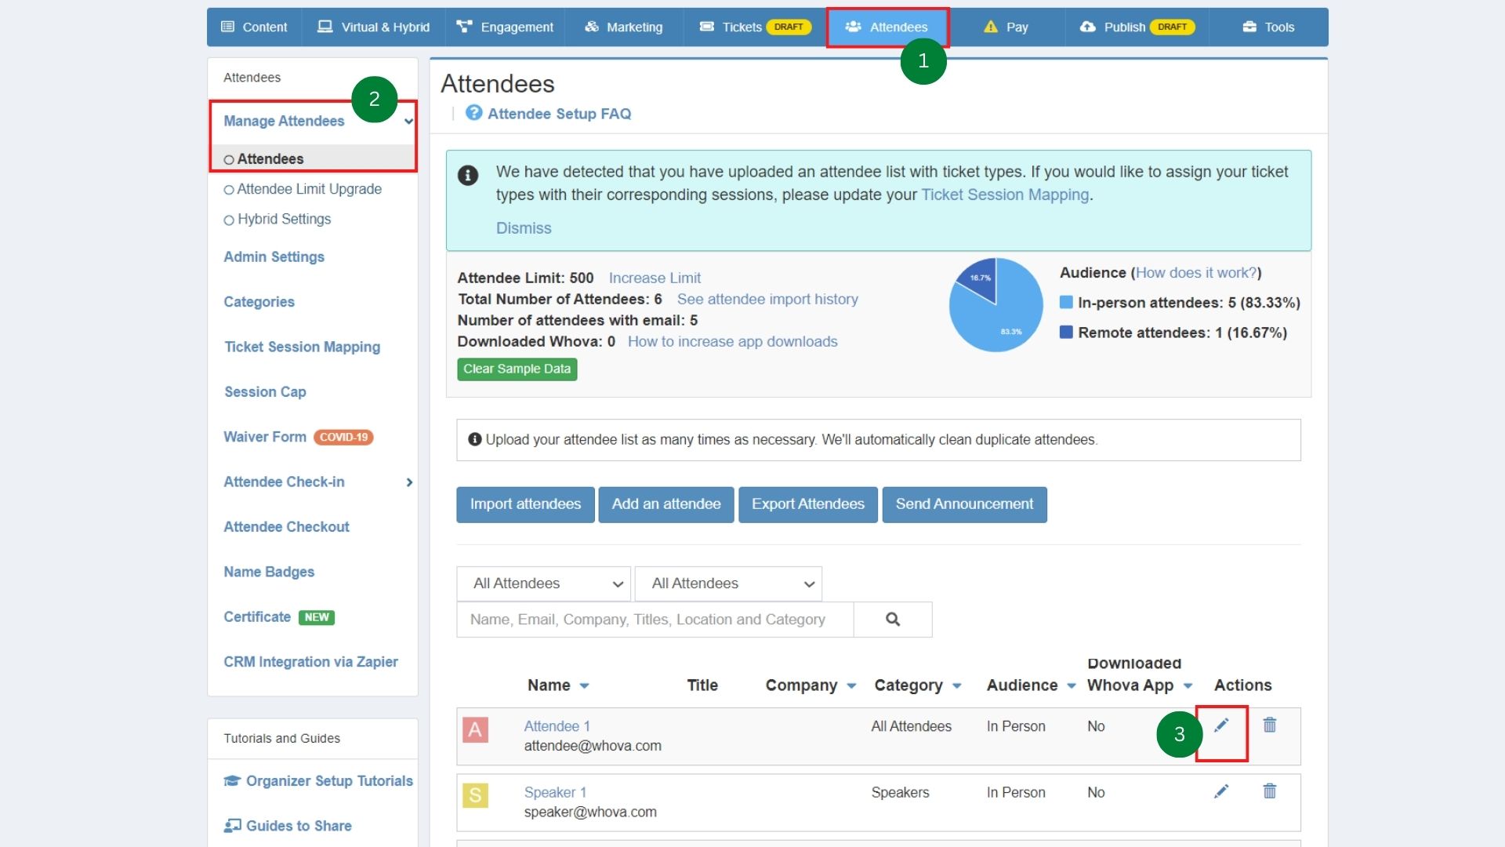The width and height of the screenshot is (1505, 847).
Task: Click the trash icon for Speaker 1
Action: (x=1270, y=792)
